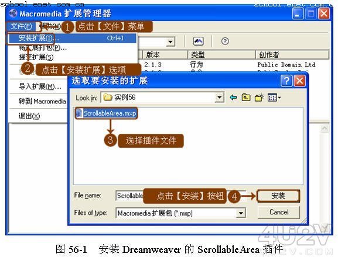Image resolution: width=338 pixels, height=257 pixels.
Task: Open the 文件(F) menu
Action: pos(22,26)
